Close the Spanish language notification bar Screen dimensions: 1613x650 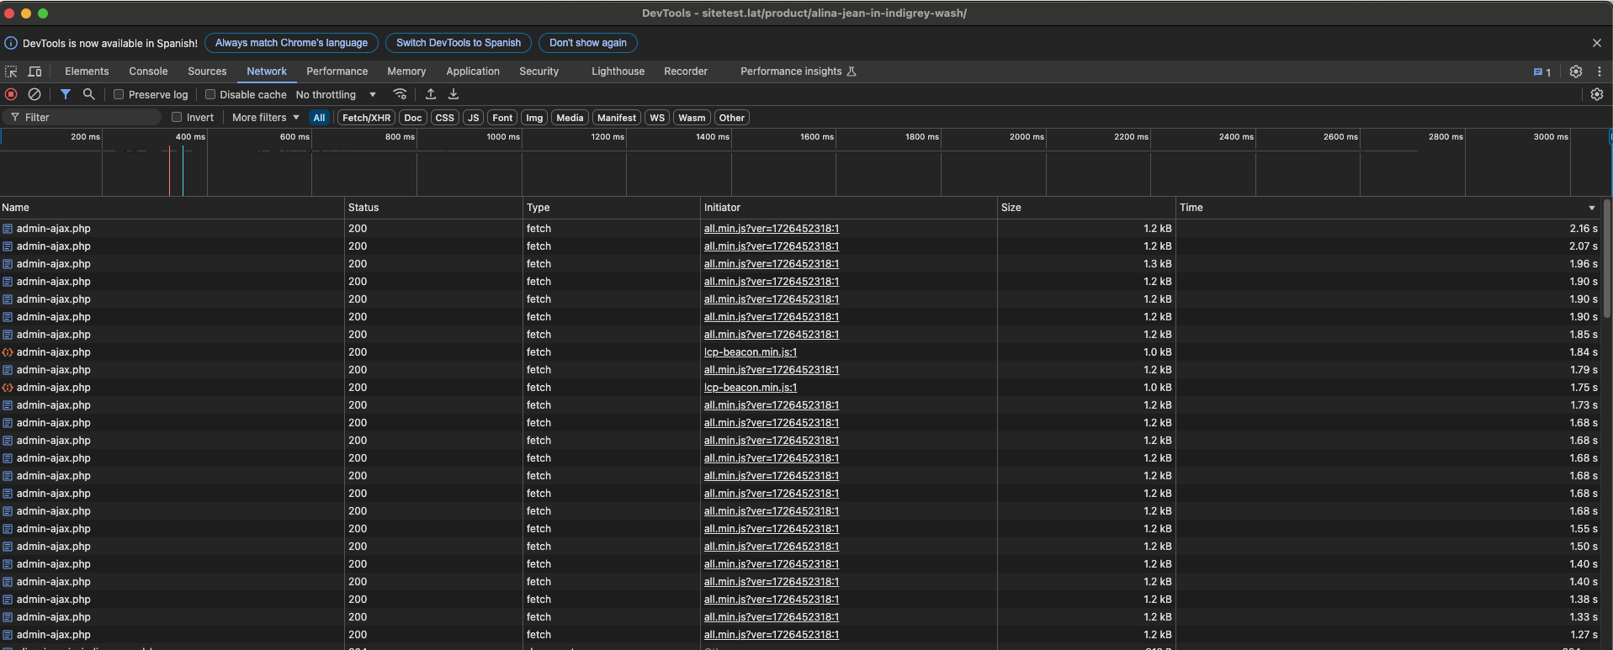pos(1596,43)
